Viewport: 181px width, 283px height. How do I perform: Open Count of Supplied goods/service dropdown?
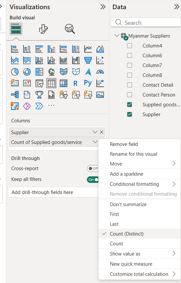coord(95,142)
